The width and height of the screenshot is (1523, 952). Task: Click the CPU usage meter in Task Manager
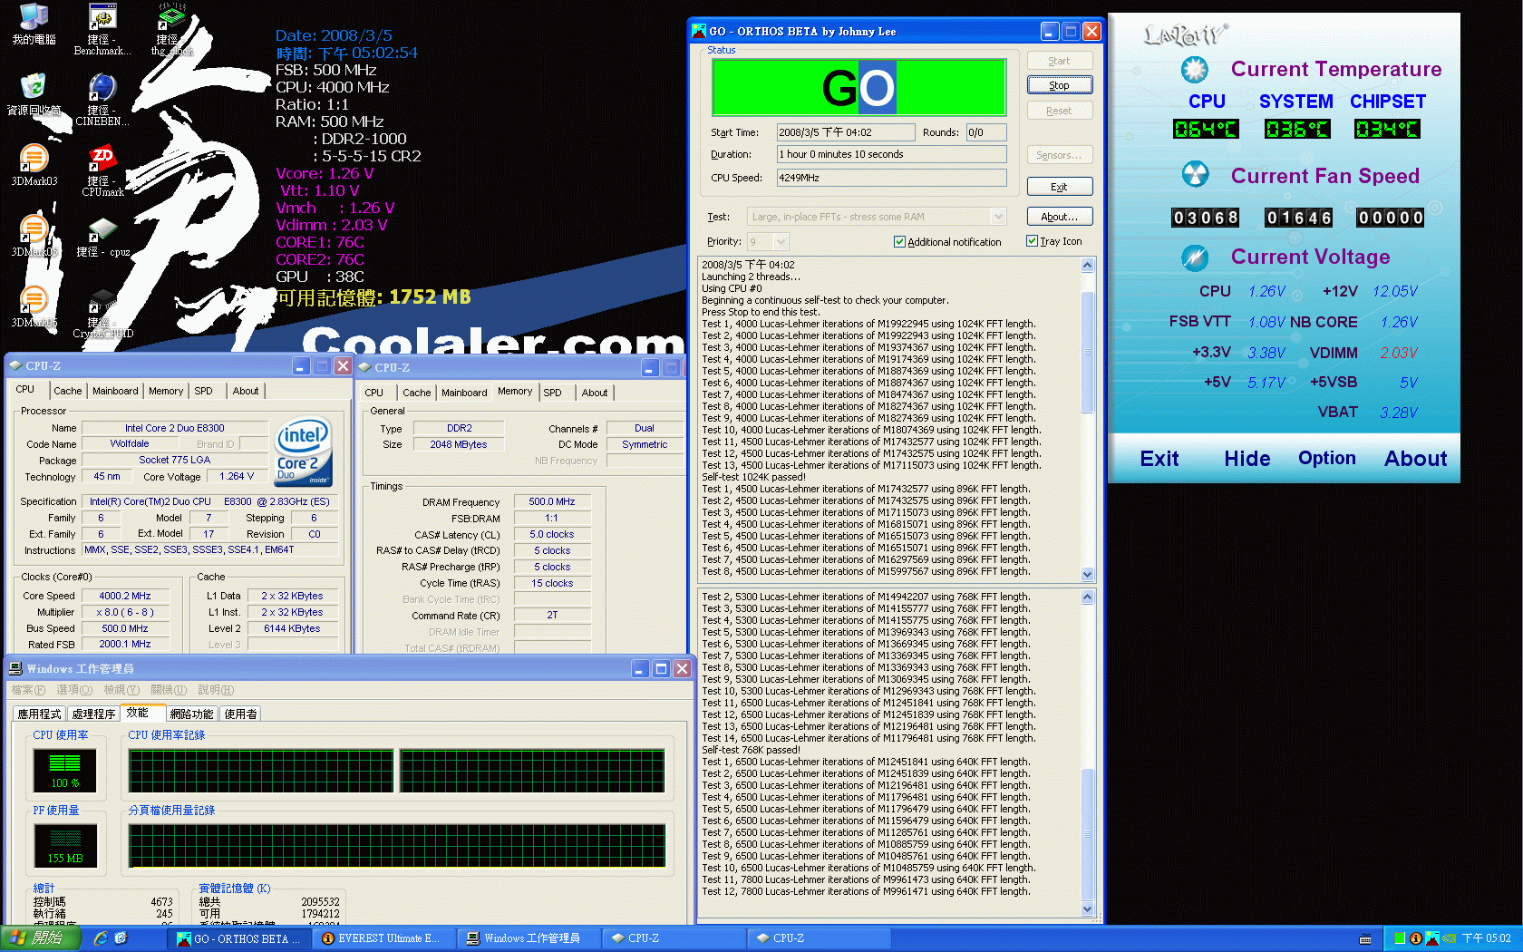64,770
